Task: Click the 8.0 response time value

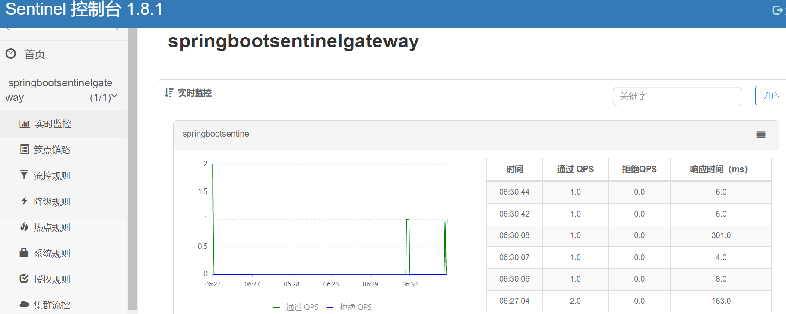Action: [721, 279]
